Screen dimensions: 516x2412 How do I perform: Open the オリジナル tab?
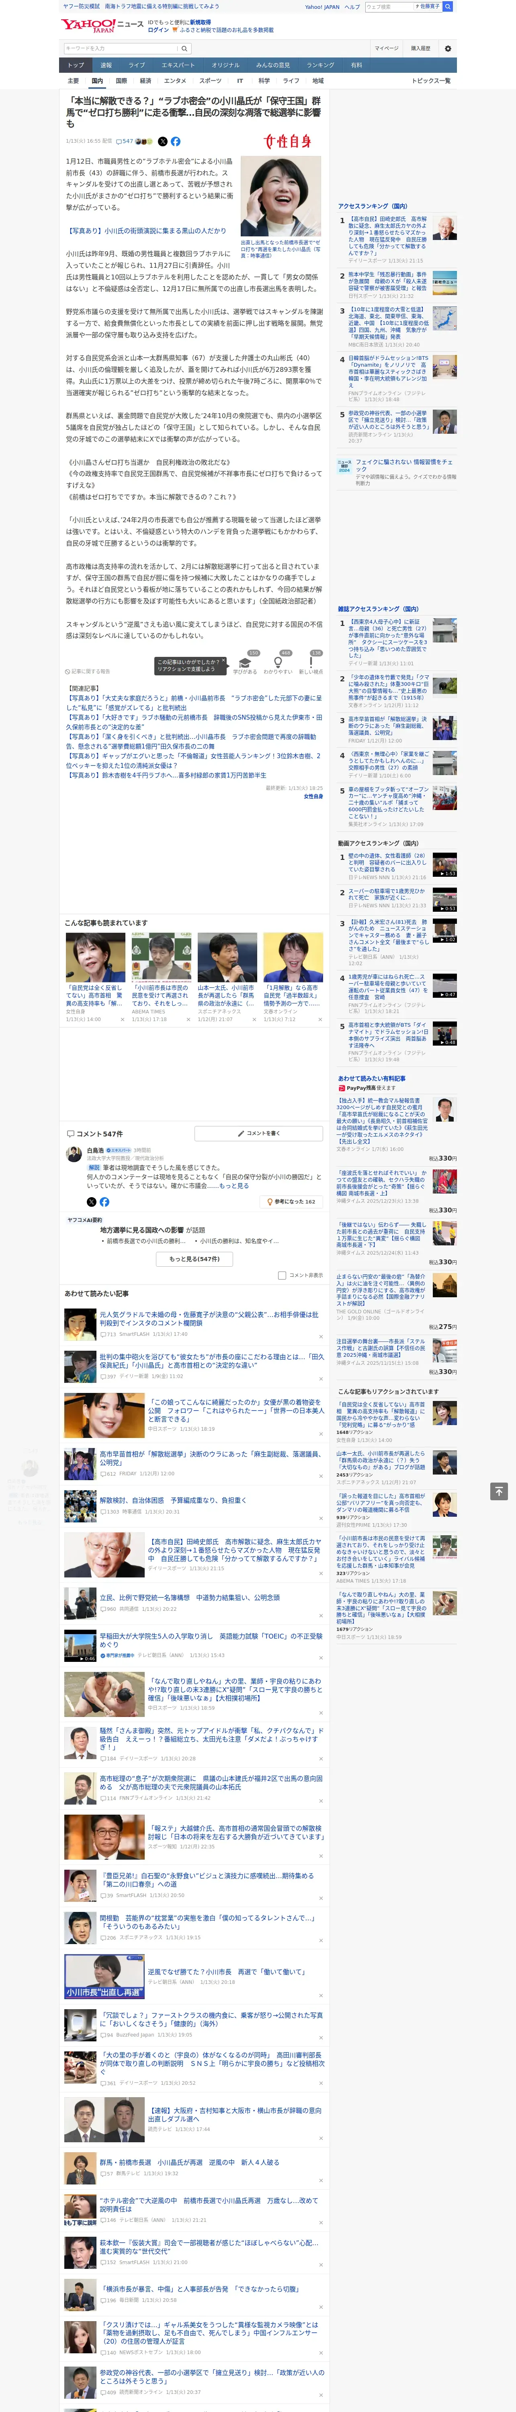tap(226, 66)
